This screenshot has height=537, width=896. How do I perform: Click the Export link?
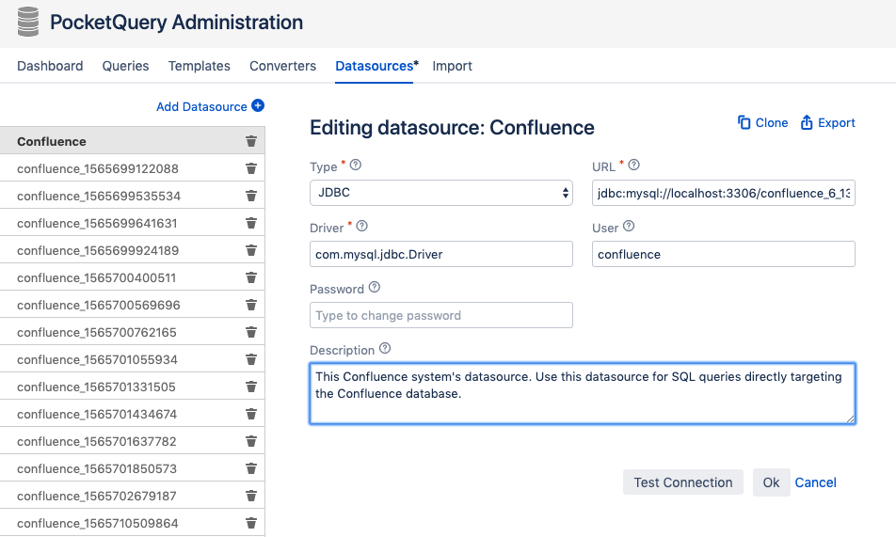pyautogui.click(x=837, y=123)
